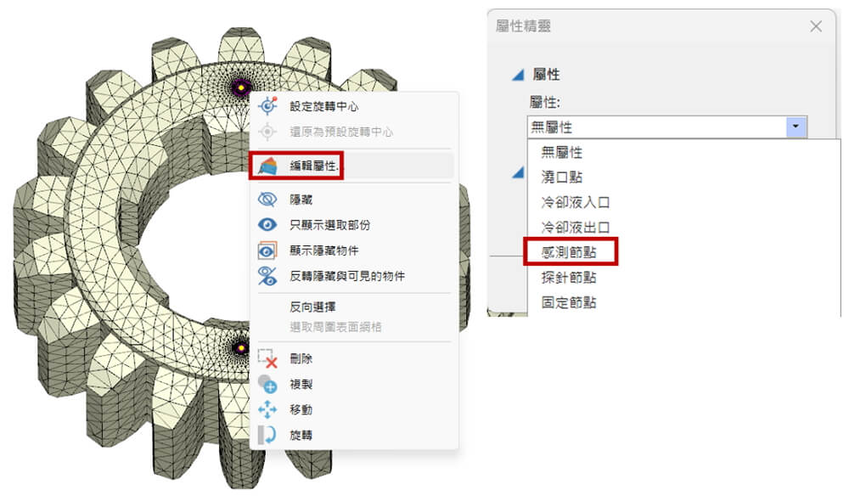
Task: Click the 刪除 red X icon
Action: pos(267,358)
